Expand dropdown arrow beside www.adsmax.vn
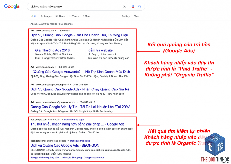The image size is (231, 164). tap(56, 67)
